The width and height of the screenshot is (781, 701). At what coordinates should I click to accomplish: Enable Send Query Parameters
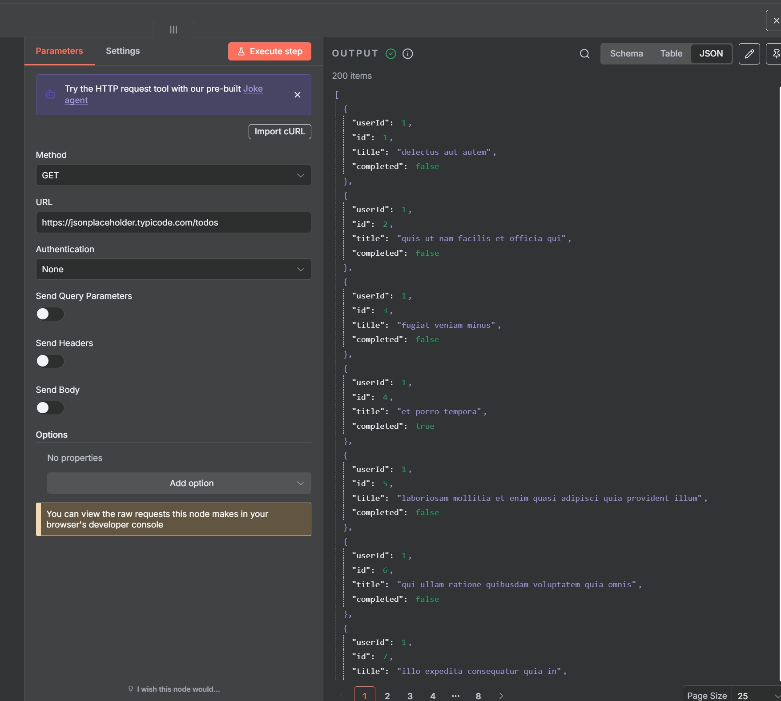(49, 314)
